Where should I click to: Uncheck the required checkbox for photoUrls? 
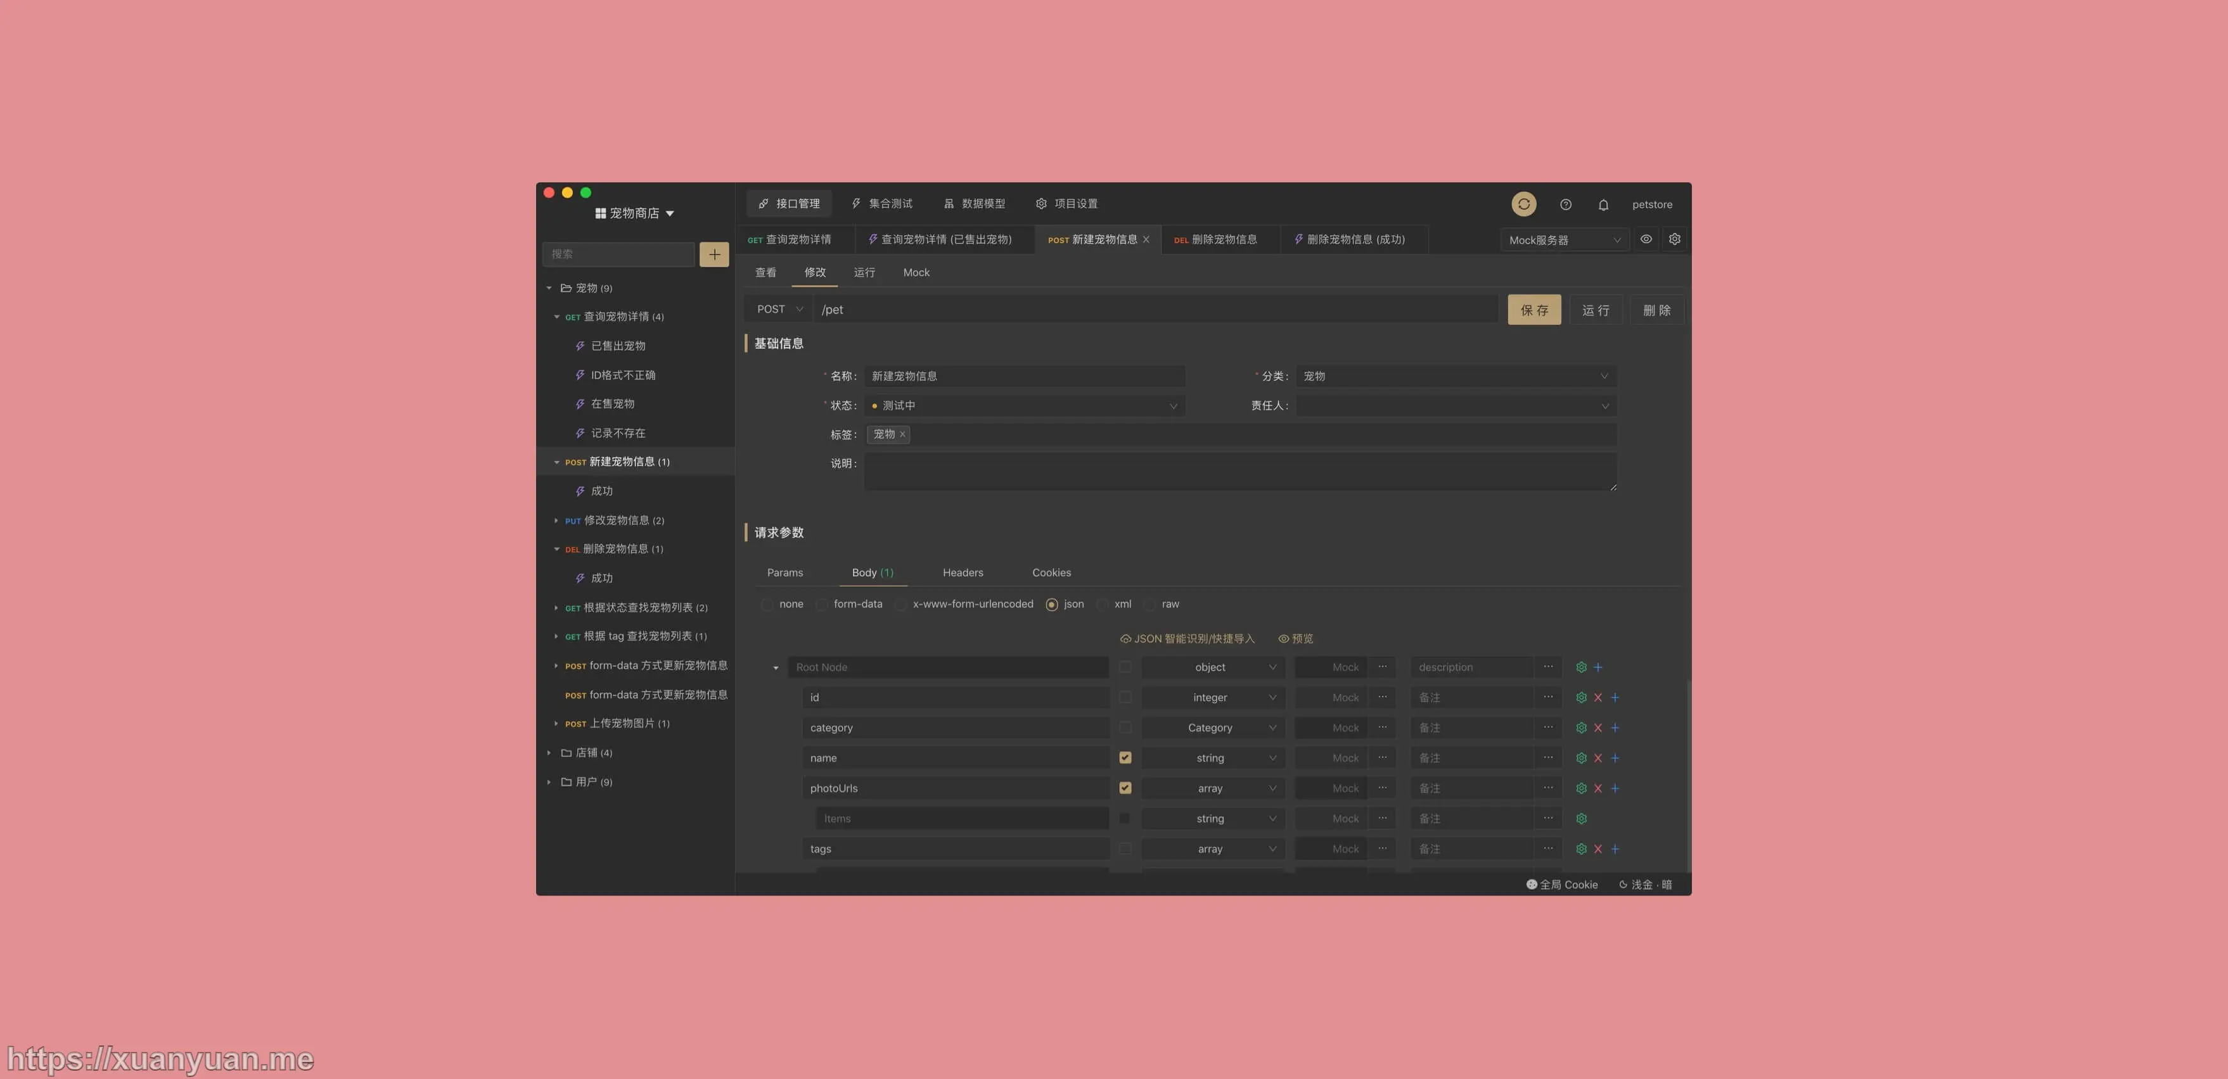pyautogui.click(x=1124, y=788)
